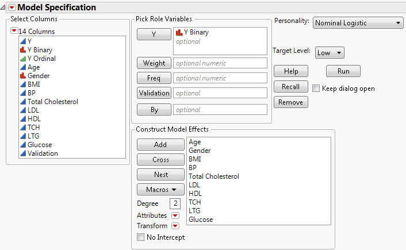The height and width of the screenshot is (250, 406).
Task: Click the Run button
Action: pos(343,71)
